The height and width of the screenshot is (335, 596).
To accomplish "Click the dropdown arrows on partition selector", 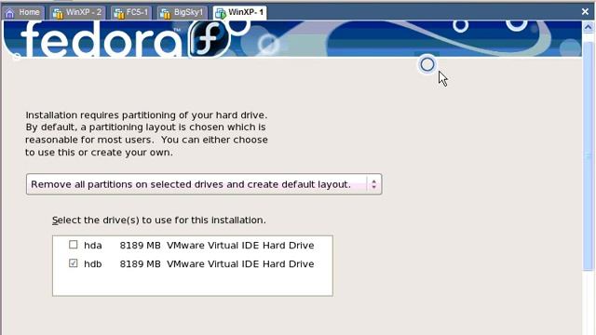I will [374, 184].
